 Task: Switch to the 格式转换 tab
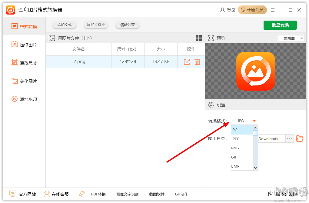tap(23, 26)
